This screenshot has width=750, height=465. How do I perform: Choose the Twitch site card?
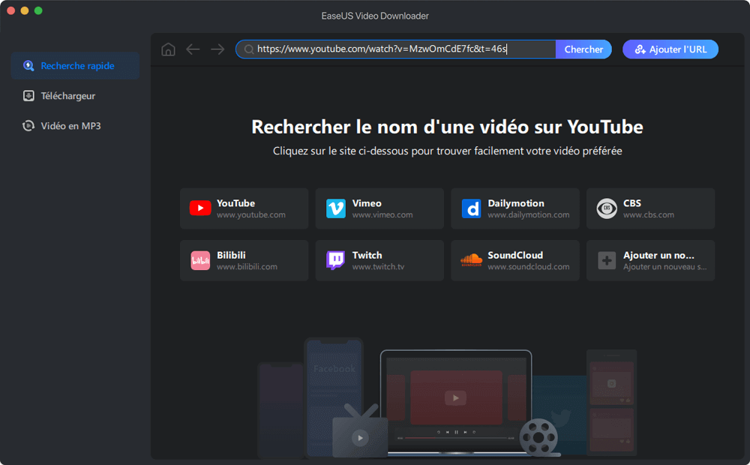click(x=379, y=259)
